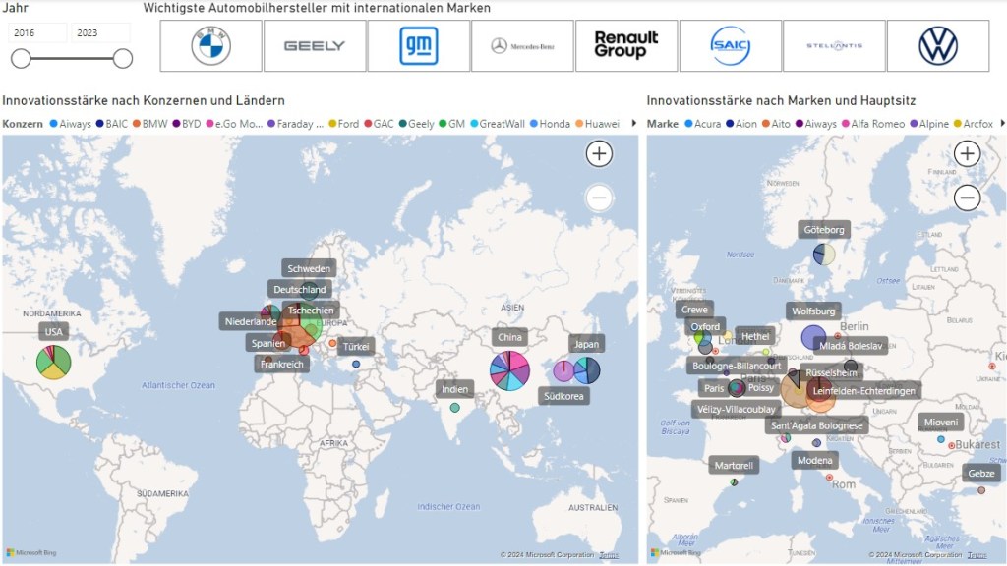Pick the Stellantis logo tile
1007x566 pixels.
pyautogui.click(x=834, y=46)
